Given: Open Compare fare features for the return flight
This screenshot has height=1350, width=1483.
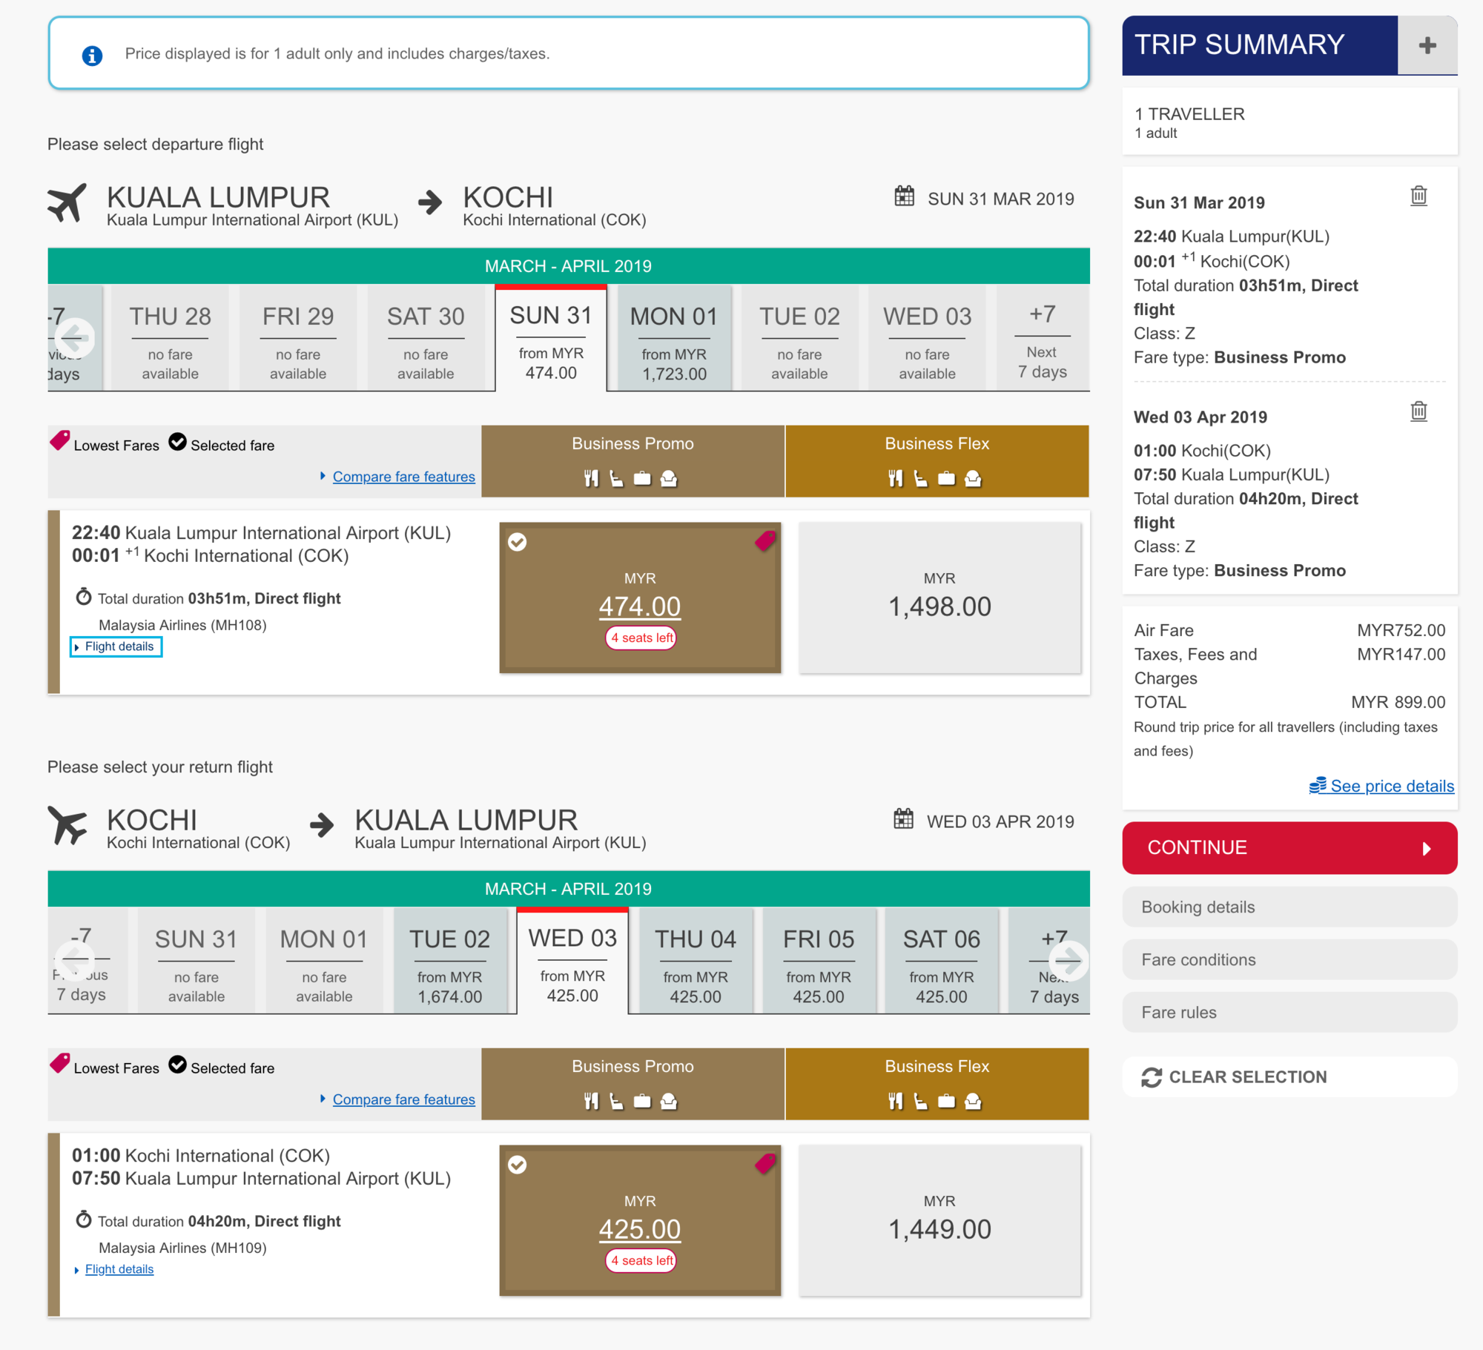Looking at the screenshot, I should [403, 1099].
